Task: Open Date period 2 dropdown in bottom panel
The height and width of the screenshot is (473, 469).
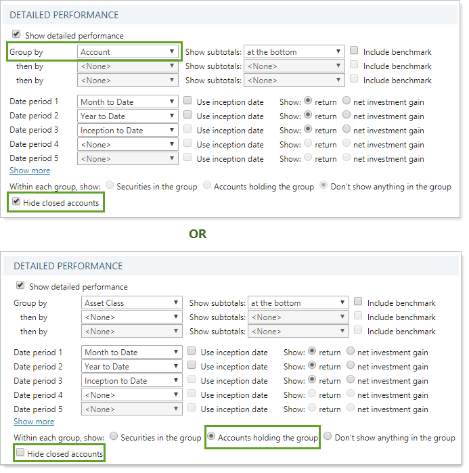Action: click(x=132, y=367)
